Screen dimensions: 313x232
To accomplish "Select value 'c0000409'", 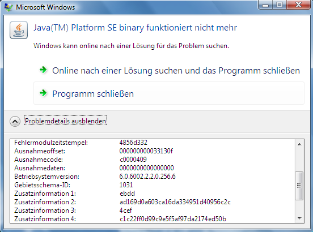I will point(133,160).
